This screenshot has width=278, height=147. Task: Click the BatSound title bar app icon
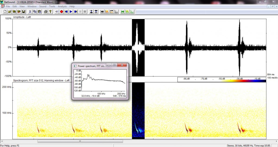point(2,2)
